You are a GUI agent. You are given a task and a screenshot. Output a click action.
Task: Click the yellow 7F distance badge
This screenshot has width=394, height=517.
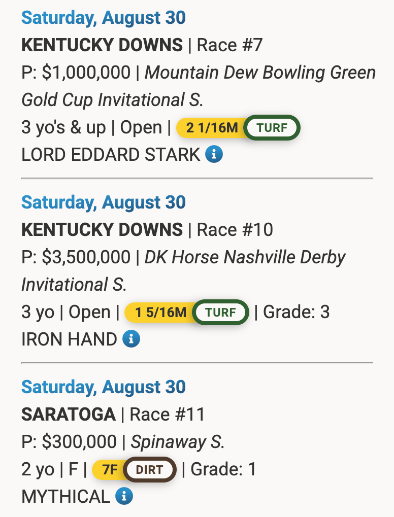pyautogui.click(x=109, y=469)
